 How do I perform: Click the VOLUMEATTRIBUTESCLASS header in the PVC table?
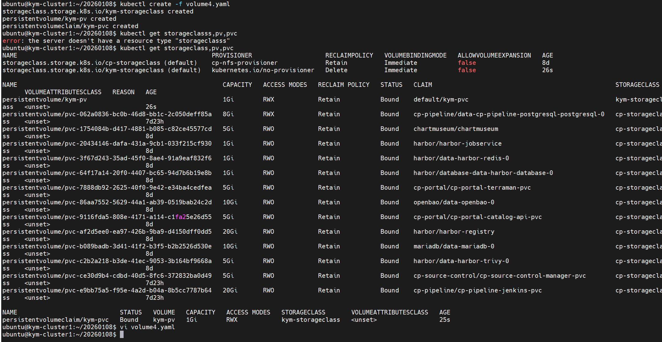[389, 312]
